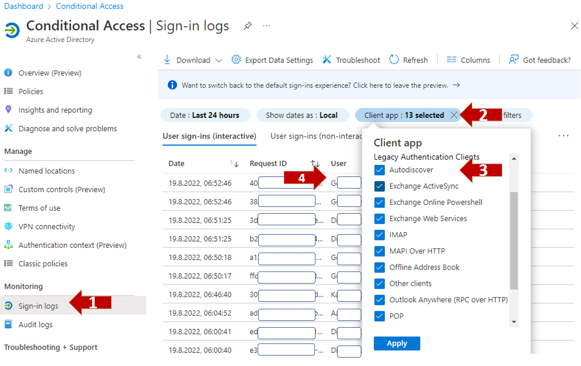Uncheck Other clients
Screen dimensions: 581x366
coord(380,284)
